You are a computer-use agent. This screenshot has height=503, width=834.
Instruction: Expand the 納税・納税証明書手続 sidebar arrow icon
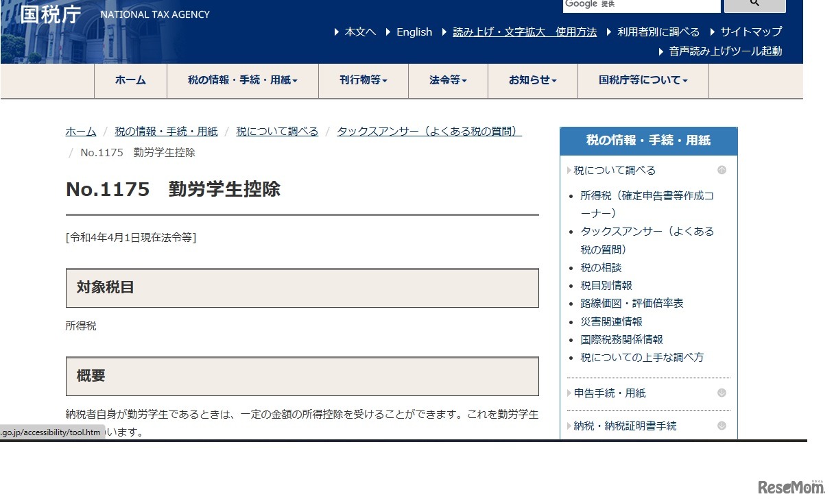pos(722,426)
